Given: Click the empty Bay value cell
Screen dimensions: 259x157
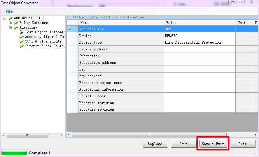Looking at the screenshot, I should (200, 69).
